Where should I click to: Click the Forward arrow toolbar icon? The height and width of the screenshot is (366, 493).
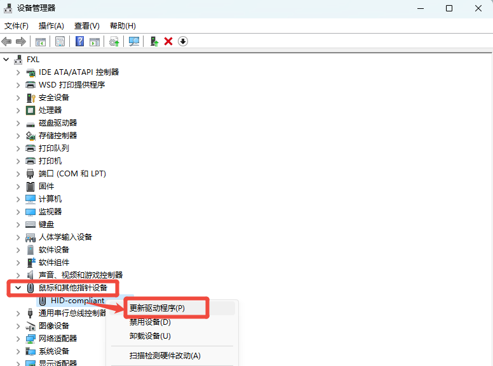tap(21, 41)
